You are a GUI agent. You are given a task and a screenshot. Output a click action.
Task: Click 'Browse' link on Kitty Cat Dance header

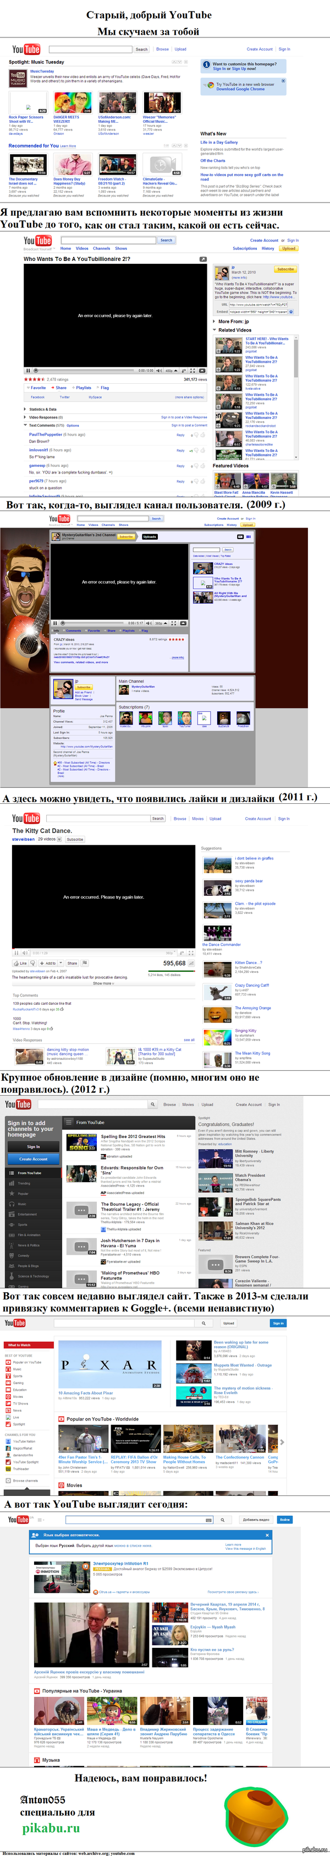(x=180, y=819)
